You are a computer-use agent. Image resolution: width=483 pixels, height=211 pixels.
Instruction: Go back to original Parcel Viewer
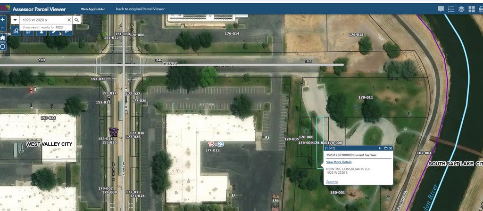click(140, 9)
